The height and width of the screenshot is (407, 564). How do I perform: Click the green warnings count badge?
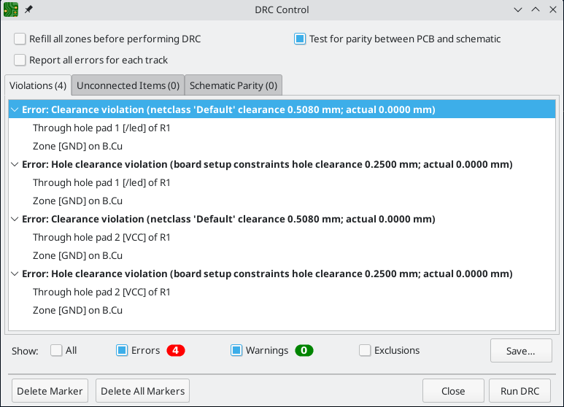(304, 351)
